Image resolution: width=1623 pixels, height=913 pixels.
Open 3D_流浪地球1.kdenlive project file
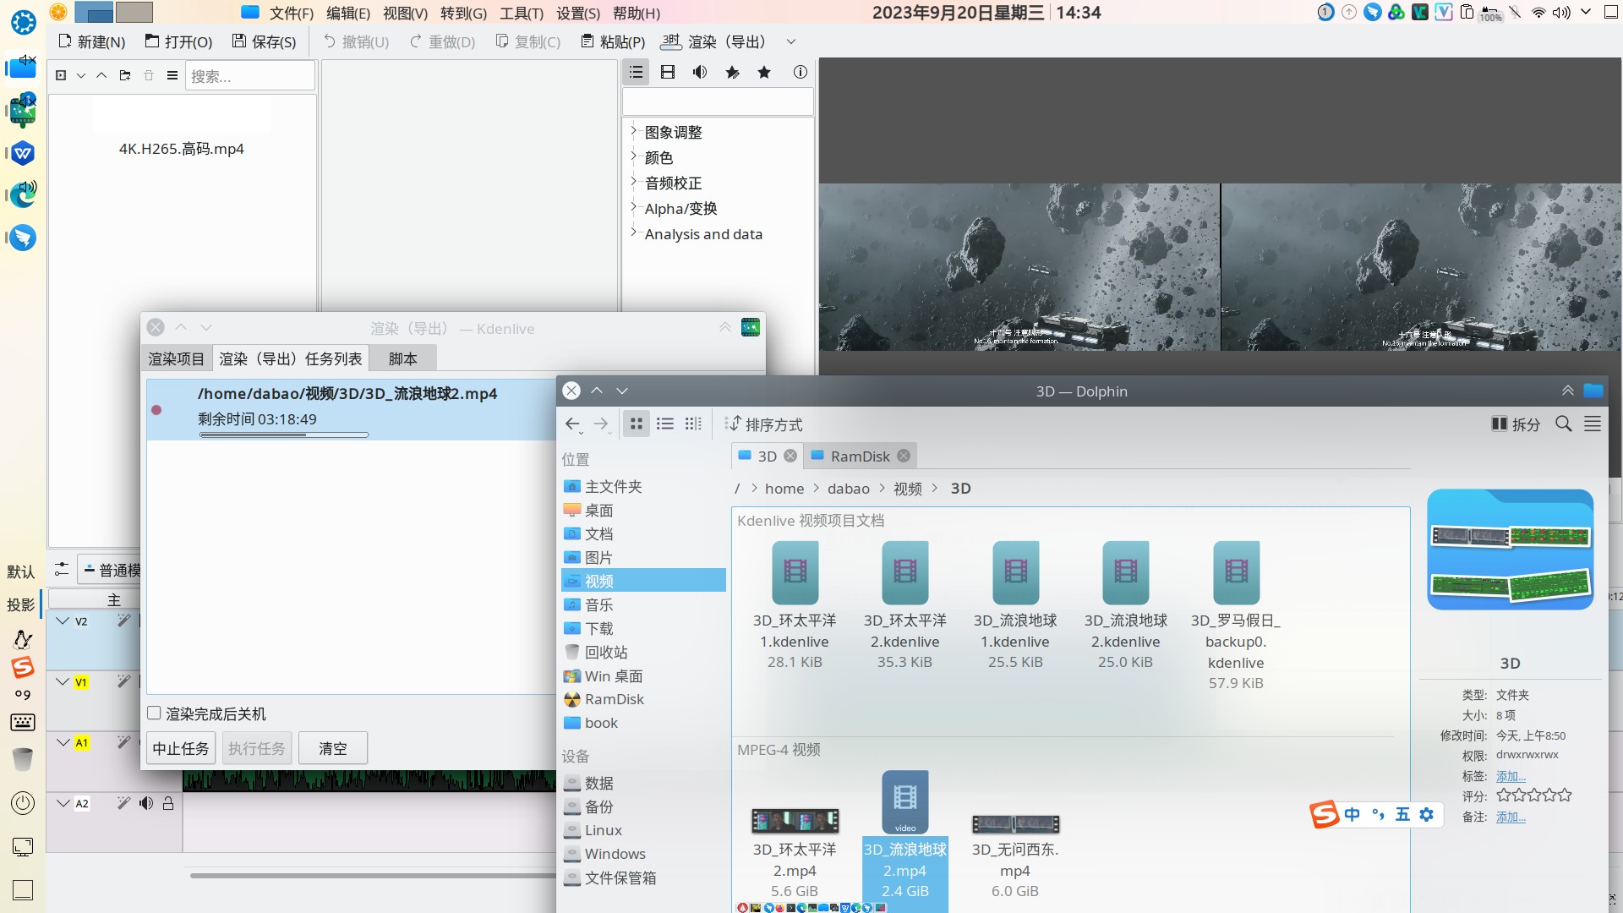click(1015, 605)
